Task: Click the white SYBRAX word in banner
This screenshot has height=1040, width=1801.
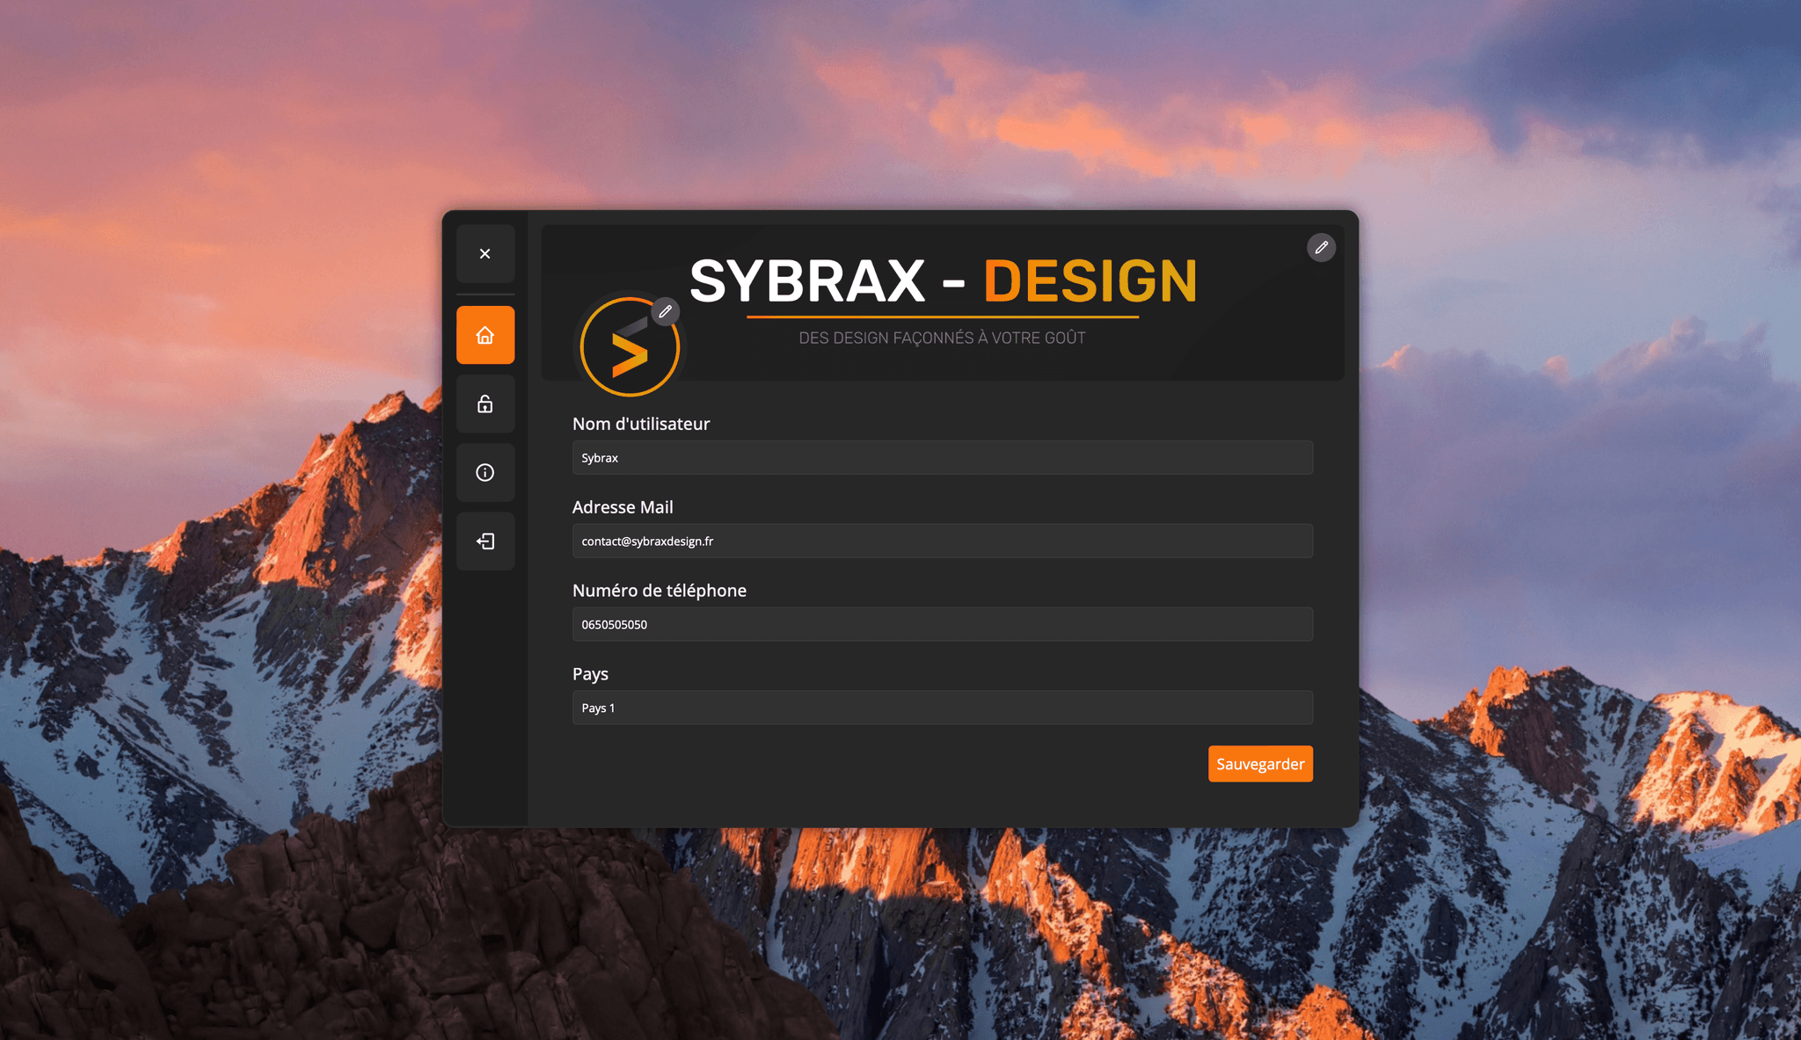Action: (x=807, y=281)
